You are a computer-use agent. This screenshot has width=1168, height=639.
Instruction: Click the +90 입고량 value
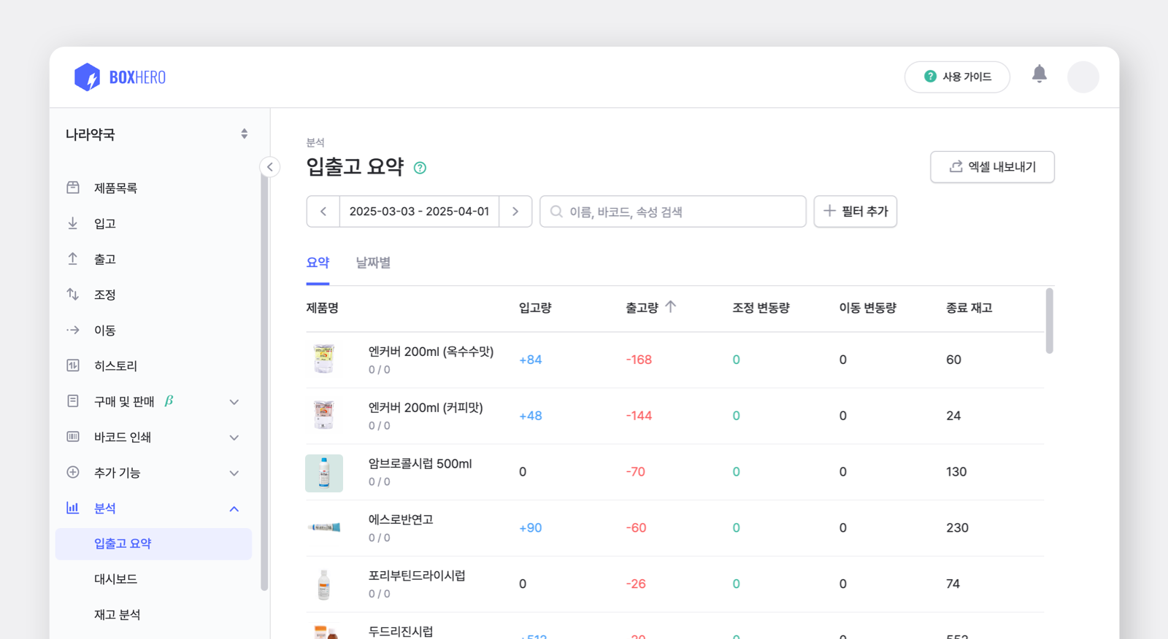[x=531, y=528]
